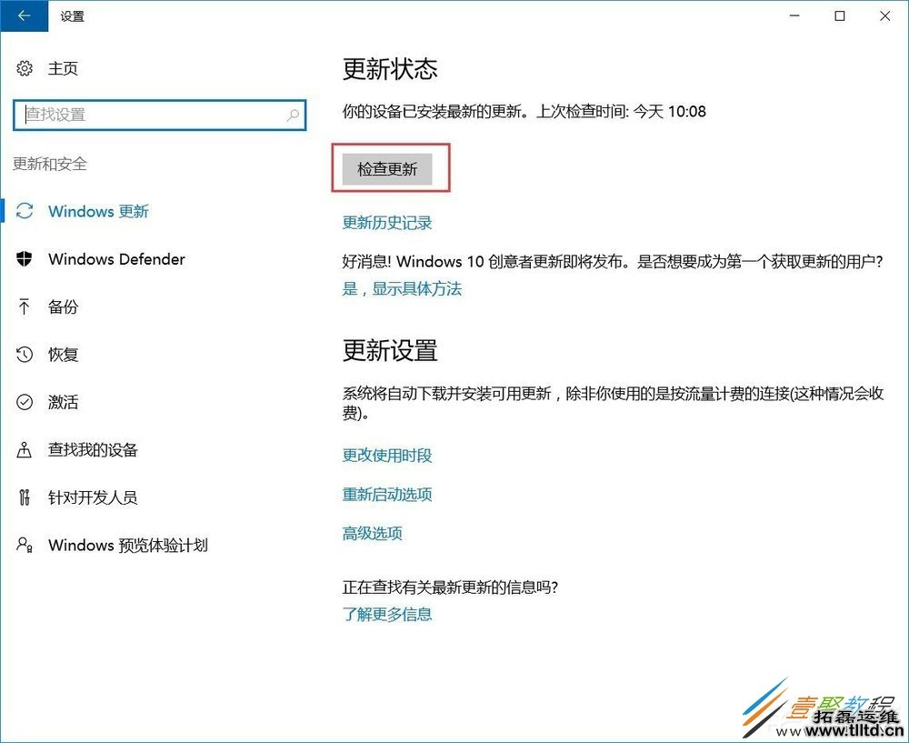Viewport: 909px width, 743px height.
Task: Open 更改使用时段 settings
Action: point(388,456)
